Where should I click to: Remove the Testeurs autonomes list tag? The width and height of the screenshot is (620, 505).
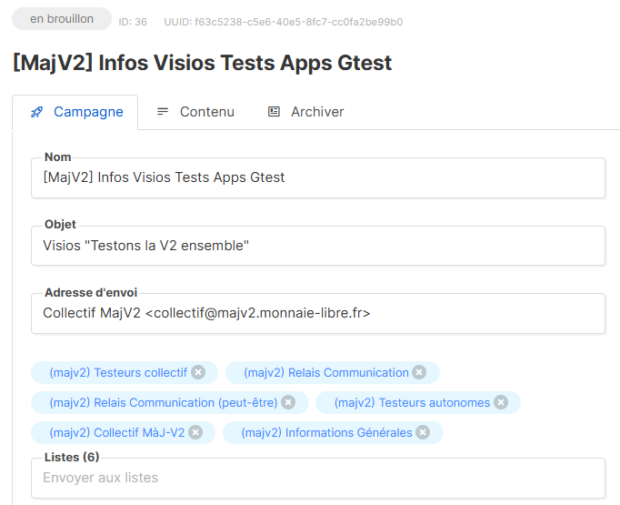point(500,402)
